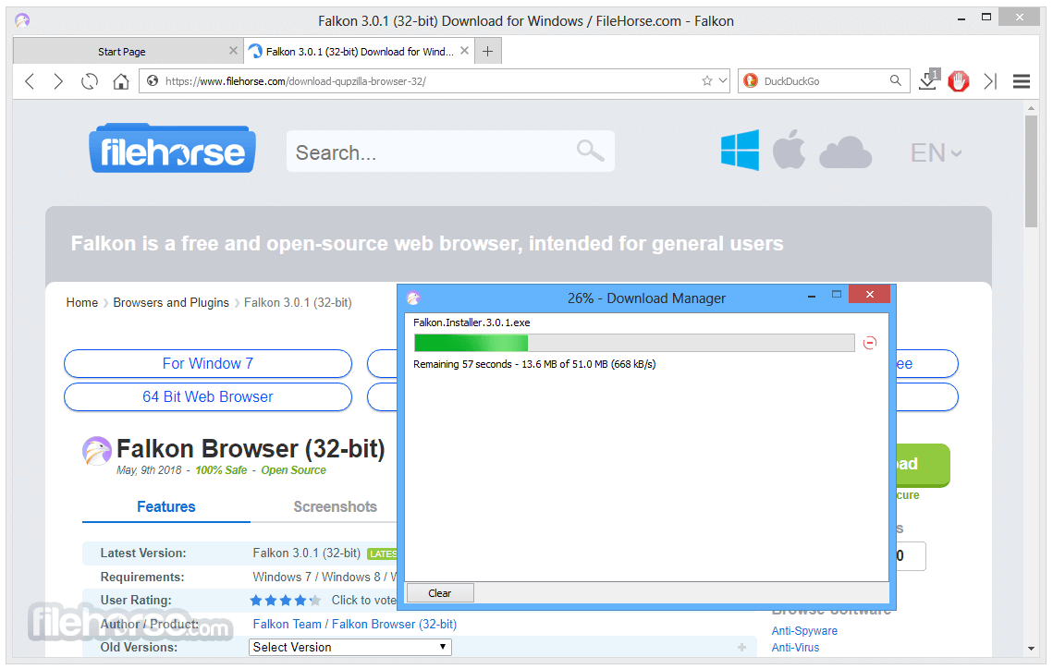Open the Anti-Spyware category link

(x=804, y=631)
